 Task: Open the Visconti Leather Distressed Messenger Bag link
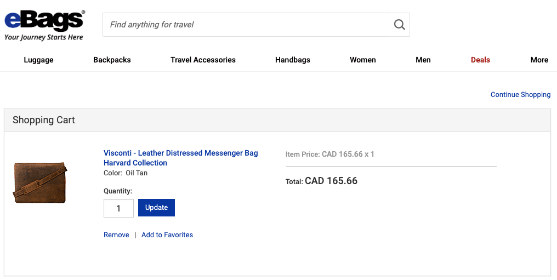(180, 158)
